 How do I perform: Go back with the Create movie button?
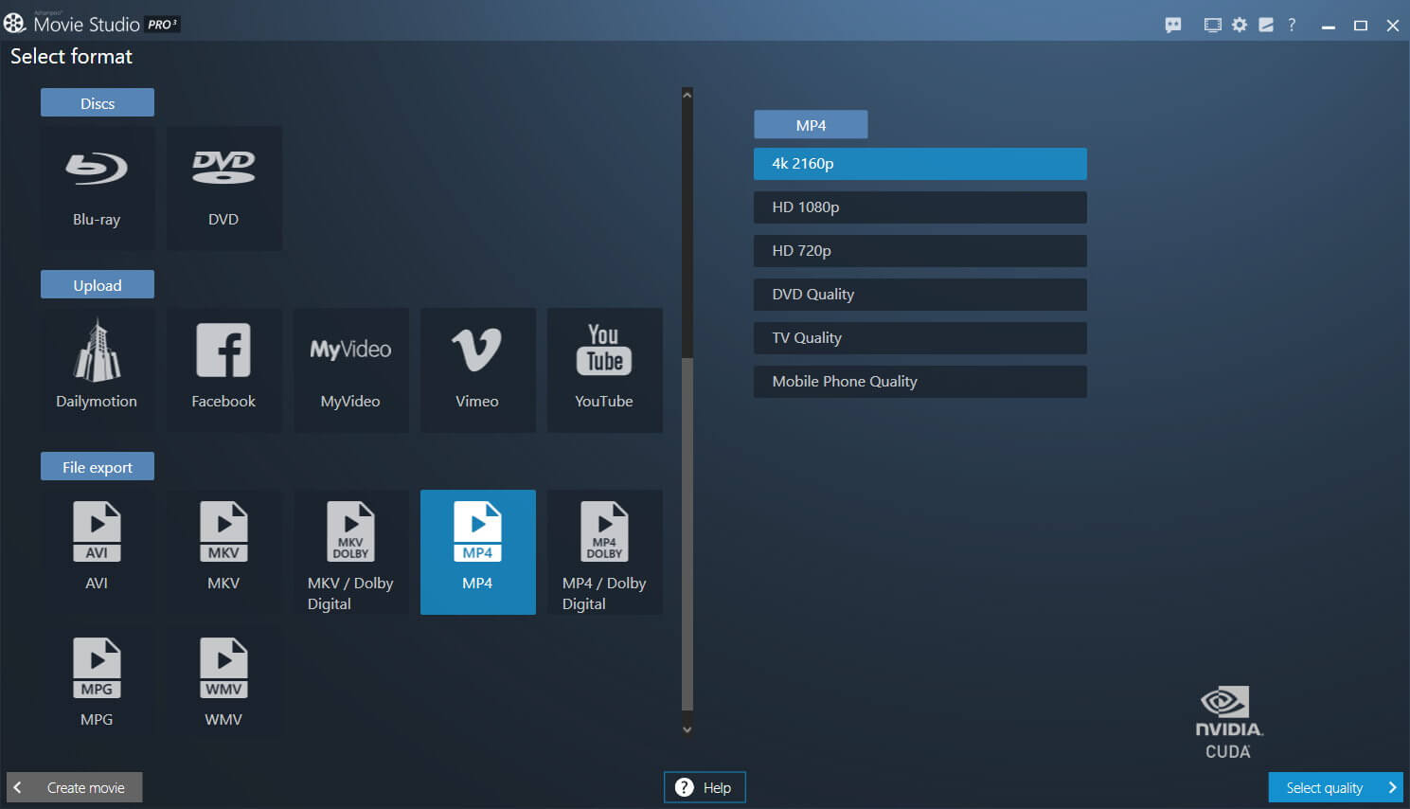(73, 787)
